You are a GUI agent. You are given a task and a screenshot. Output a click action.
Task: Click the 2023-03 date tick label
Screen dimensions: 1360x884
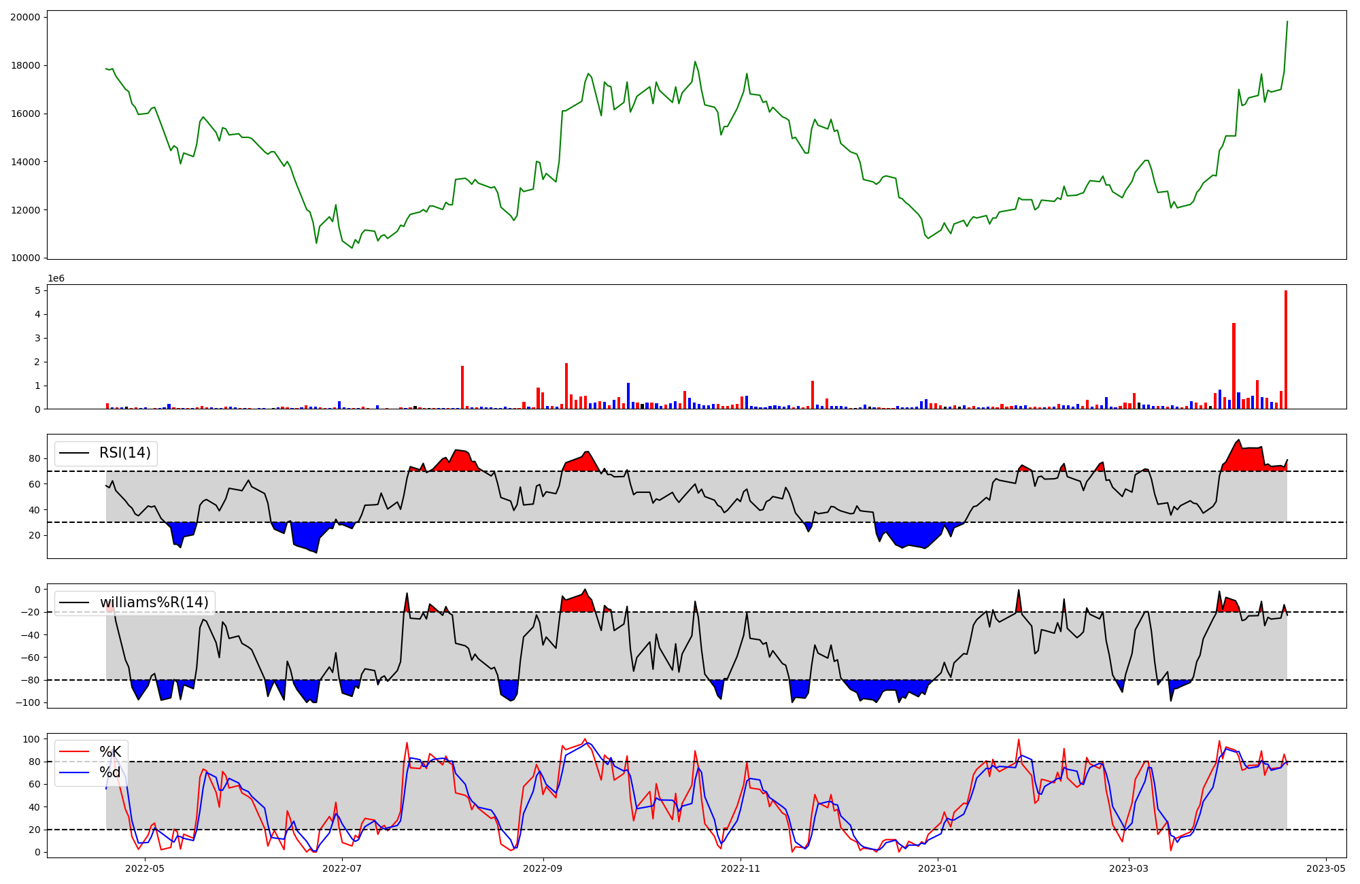click(x=1129, y=868)
